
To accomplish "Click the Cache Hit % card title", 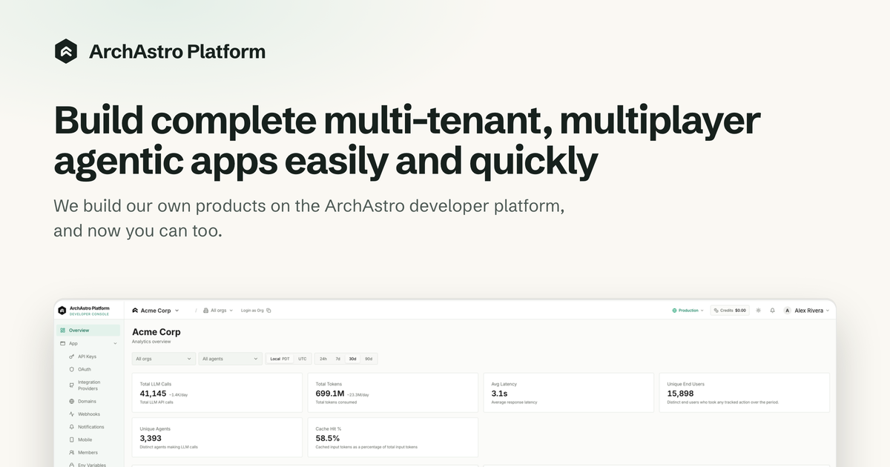I will (328, 428).
